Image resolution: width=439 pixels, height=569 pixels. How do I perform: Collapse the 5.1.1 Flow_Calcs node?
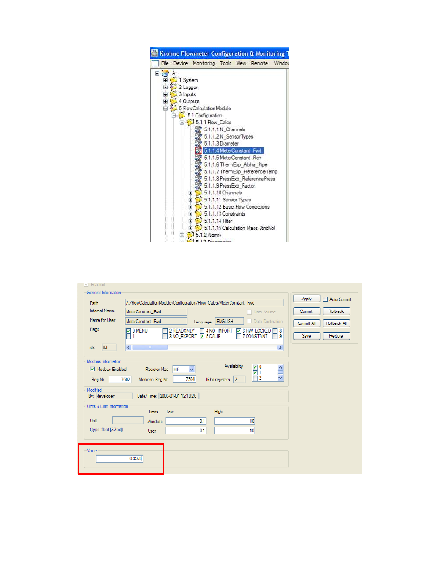tap(182, 123)
